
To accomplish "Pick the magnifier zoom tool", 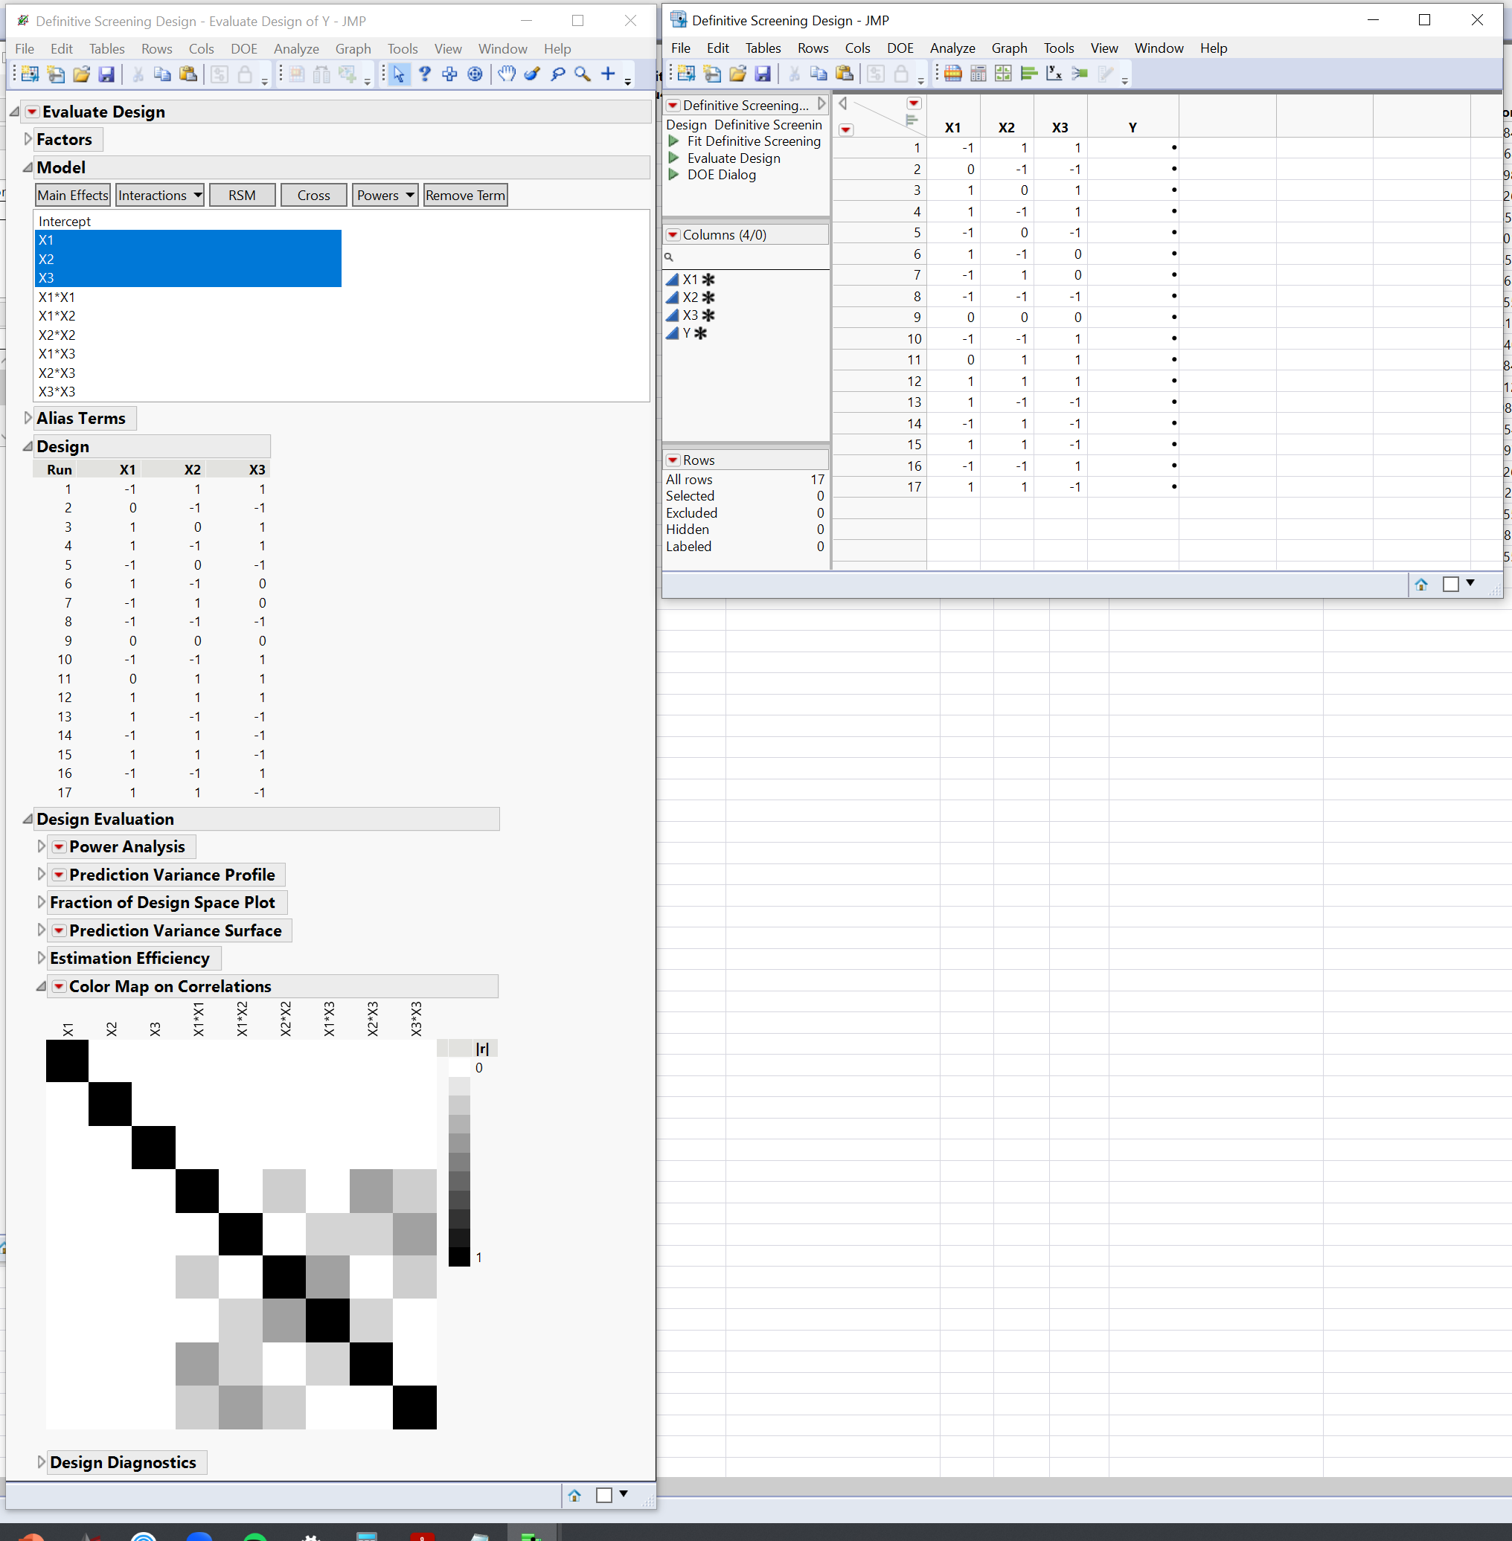I will 583,74.
